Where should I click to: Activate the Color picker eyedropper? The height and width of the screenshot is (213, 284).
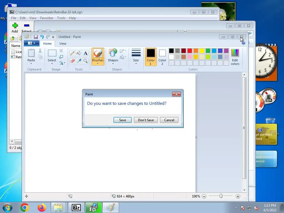[x=79, y=61]
